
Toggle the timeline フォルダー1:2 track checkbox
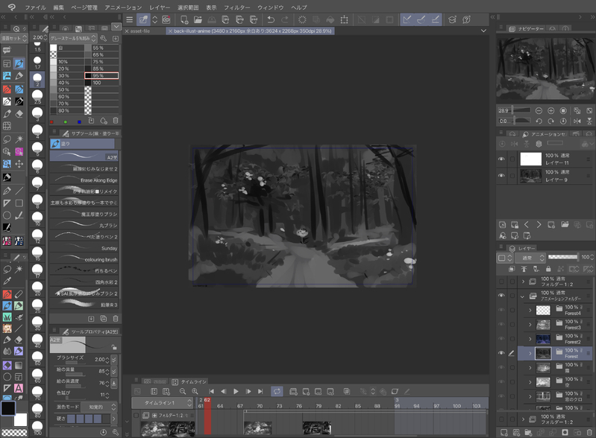[136, 416]
